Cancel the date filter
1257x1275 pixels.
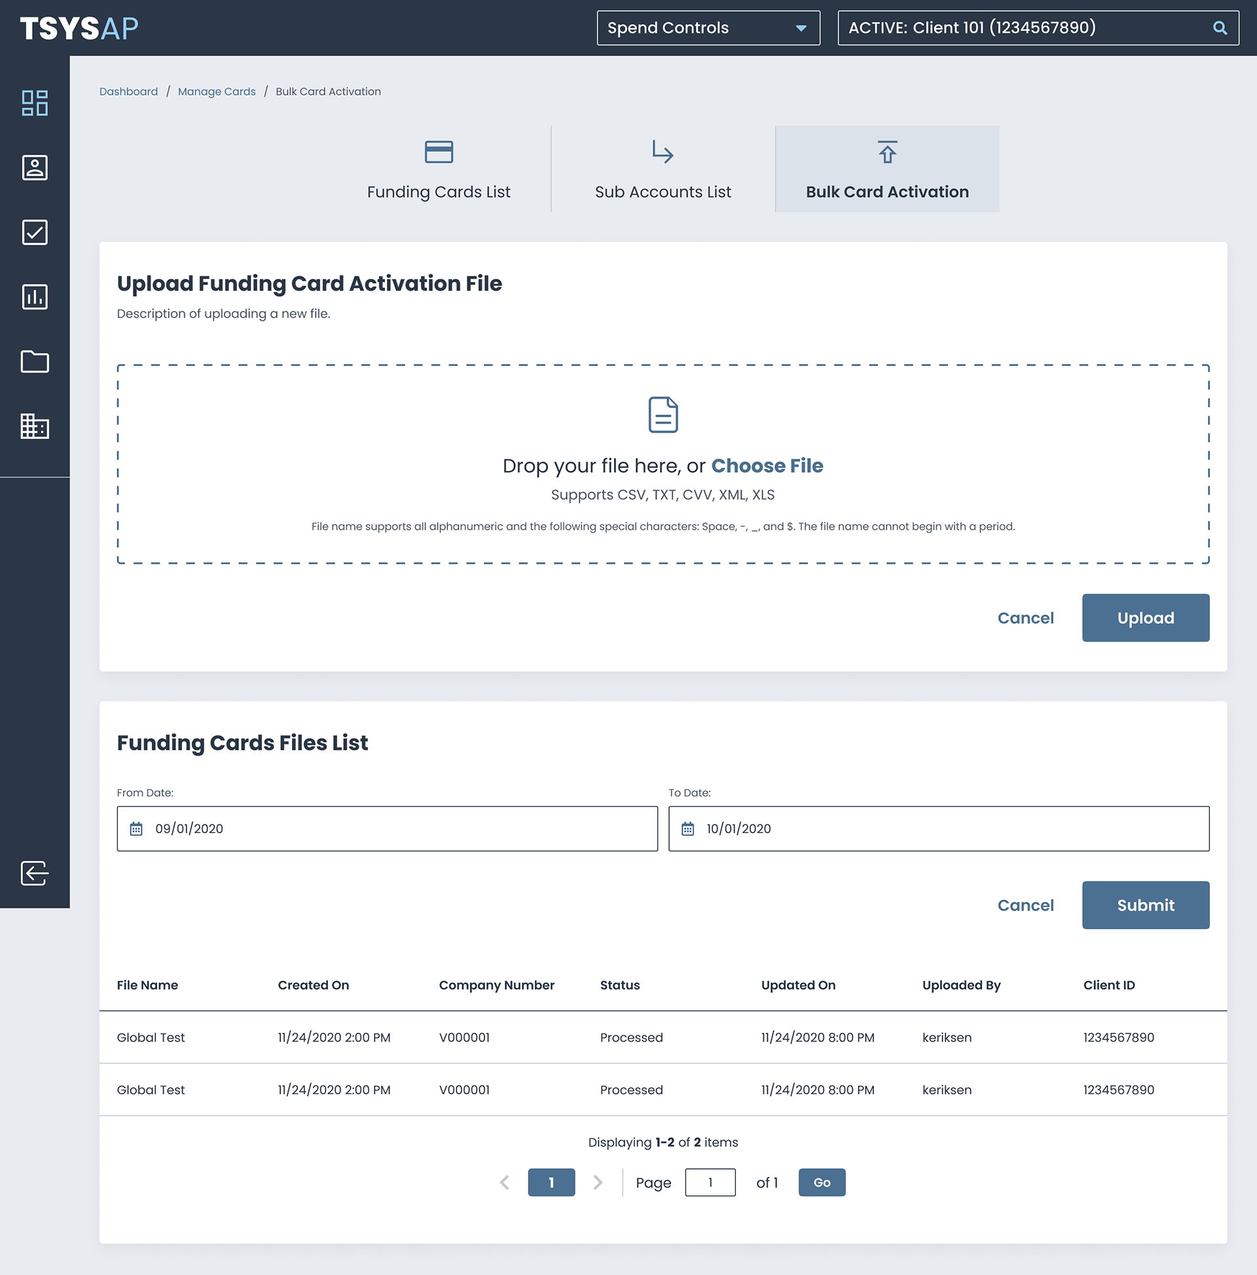[1025, 905]
